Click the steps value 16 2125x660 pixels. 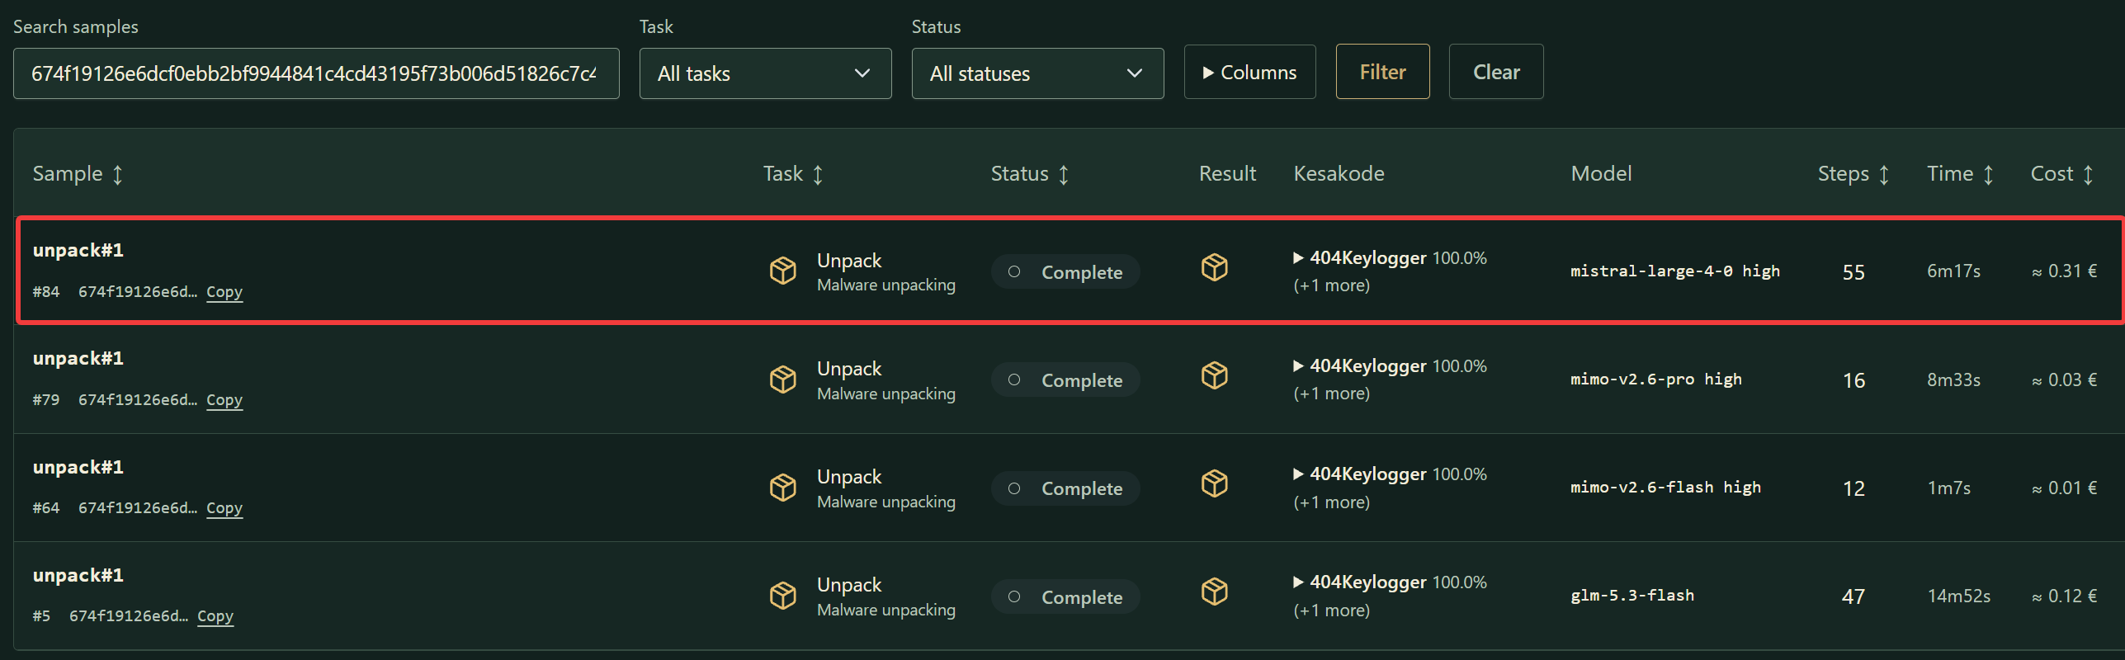pyautogui.click(x=1853, y=380)
